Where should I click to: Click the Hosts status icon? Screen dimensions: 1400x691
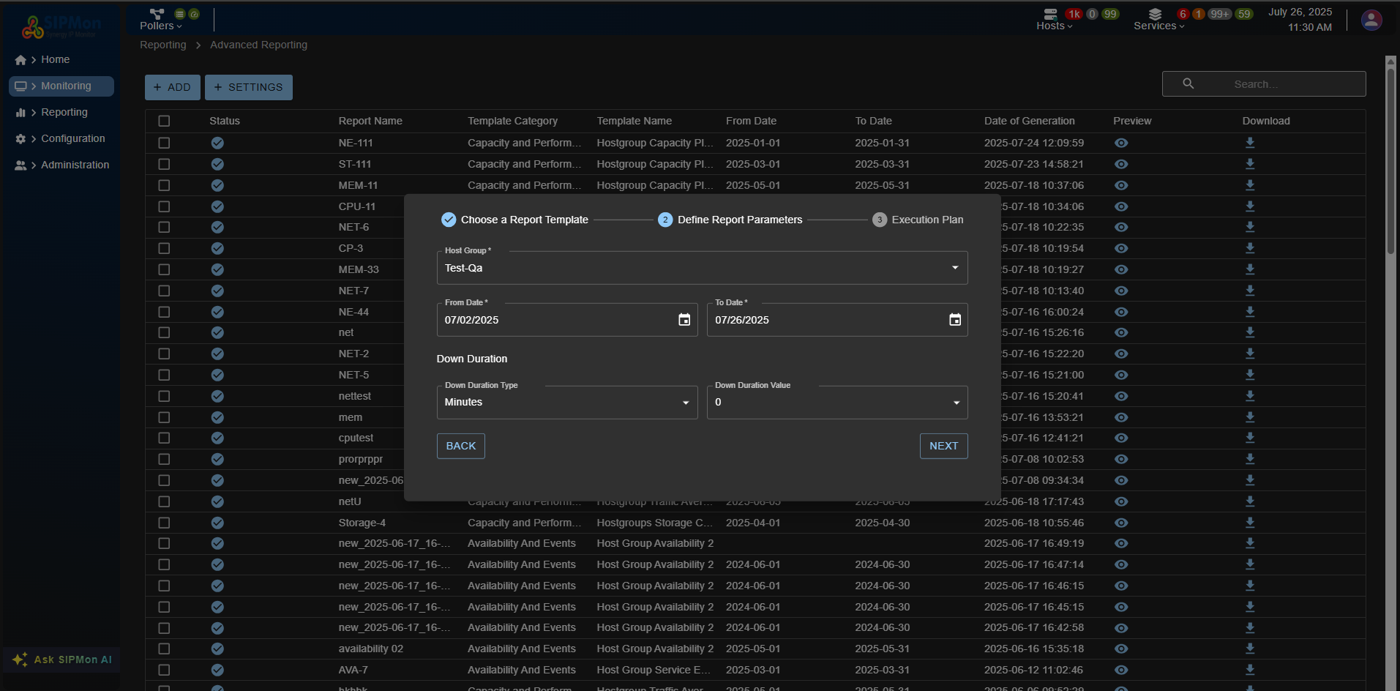coord(1050,14)
